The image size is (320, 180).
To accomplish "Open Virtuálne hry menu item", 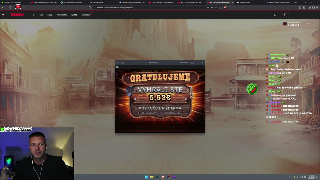I will tap(62, 15).
